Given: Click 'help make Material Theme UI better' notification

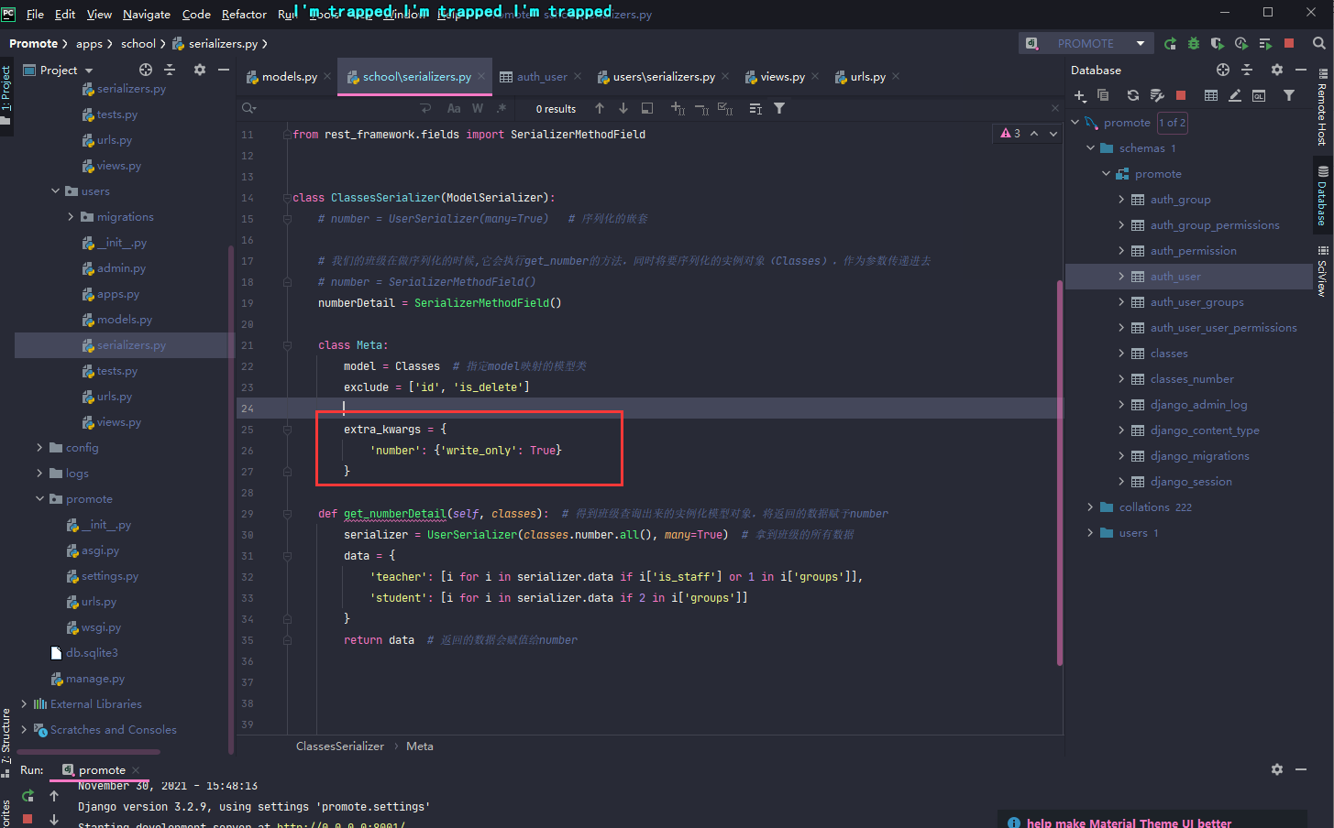Looking at the screenshot, I should click(x=1130, y=823).
